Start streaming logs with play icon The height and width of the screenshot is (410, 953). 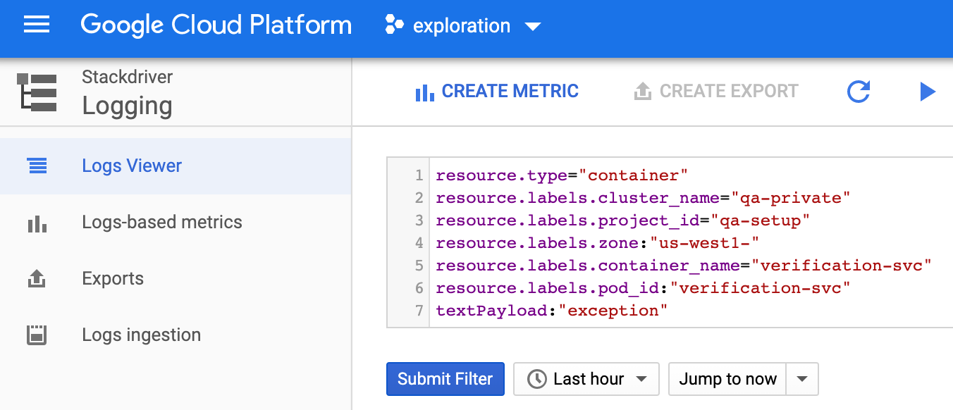pyautogui.click(x=928, y=92)
